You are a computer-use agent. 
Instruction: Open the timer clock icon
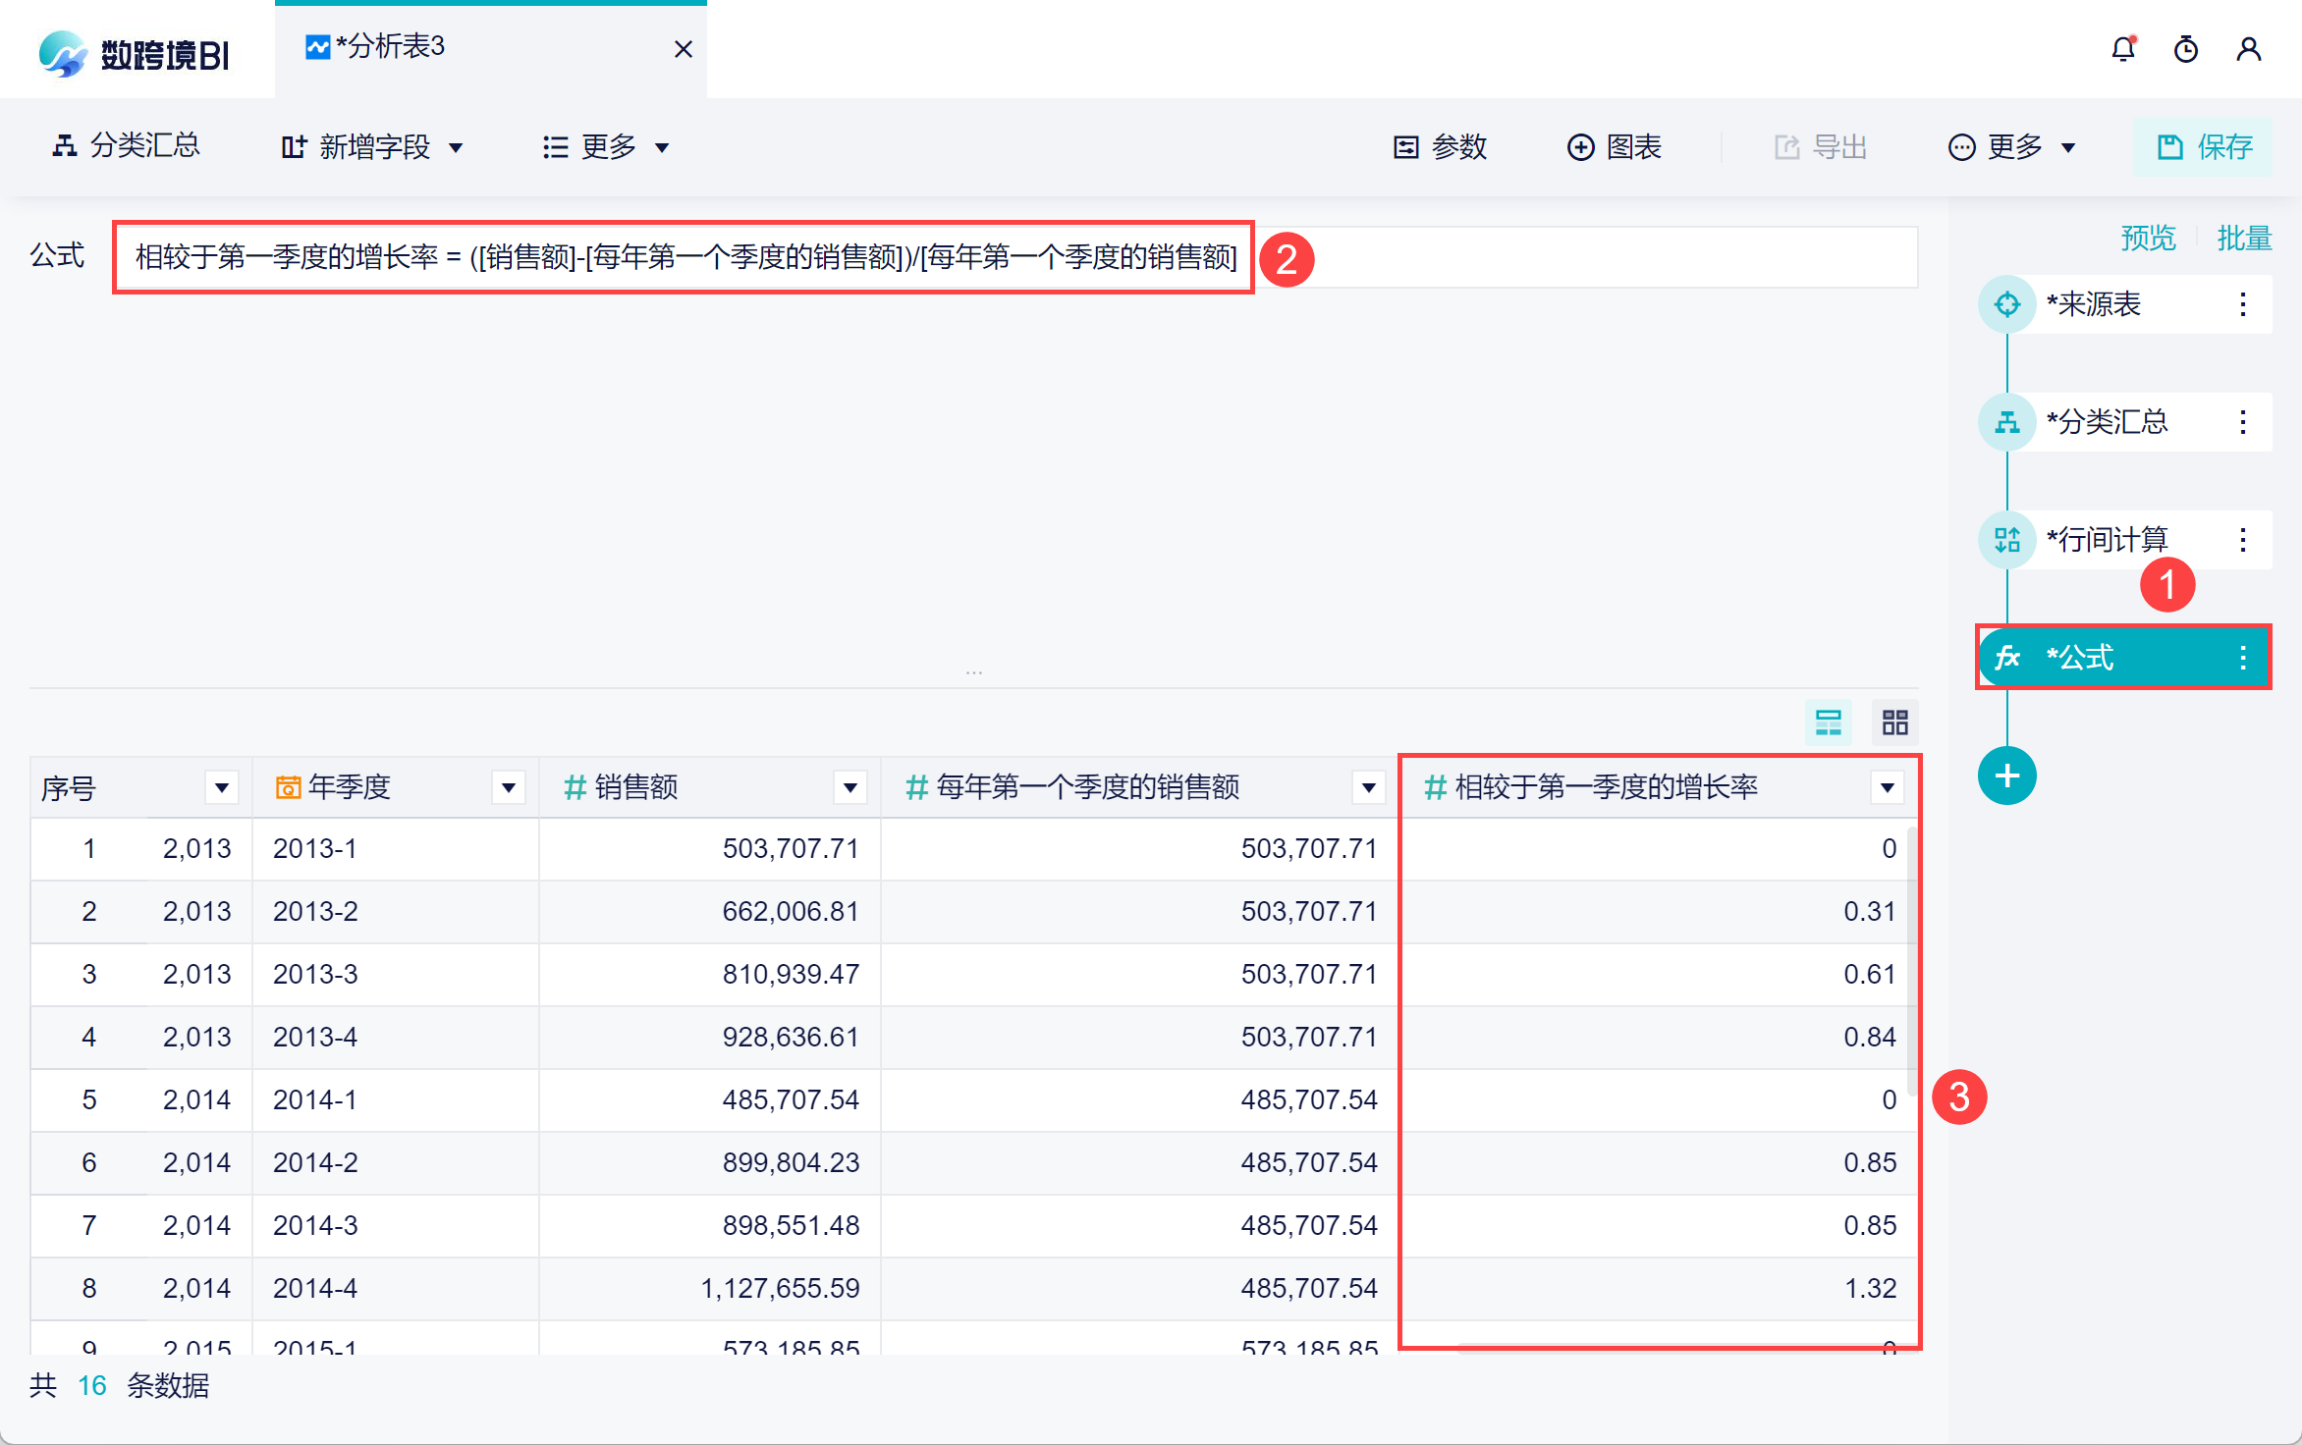tap(2186, 49)
